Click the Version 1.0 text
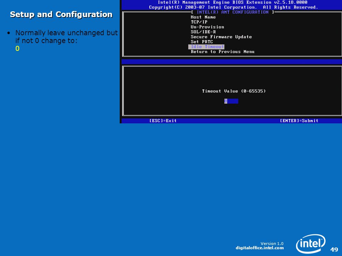Image resolution: width=342 pixels, height=256 pixels. [x=272, y=243]
